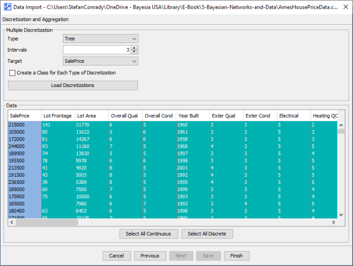The width and height of the screenshot is (353, 266).
Task: Select the Overall Cond column header
Action: tap(159, 116)
